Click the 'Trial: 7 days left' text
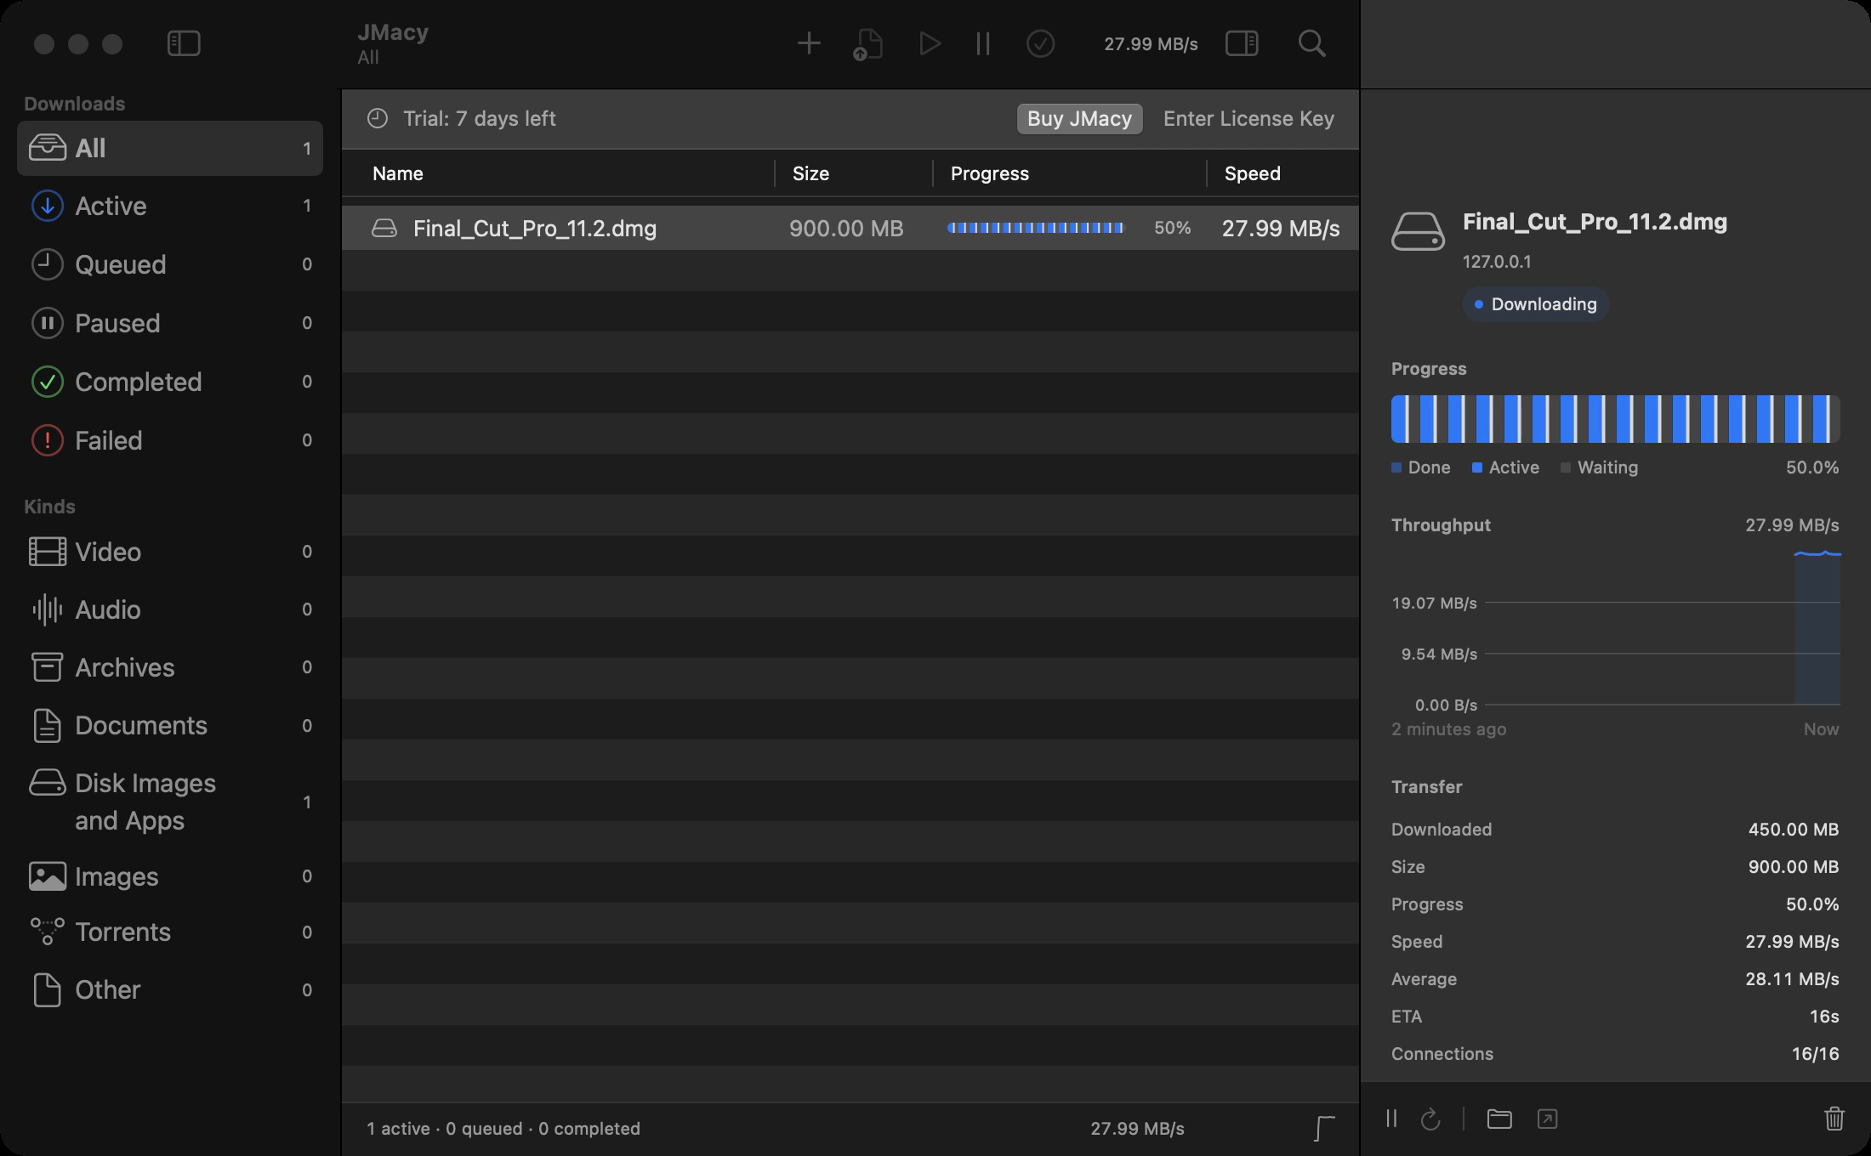1871x1156 pixels. (x=480, y=118)
